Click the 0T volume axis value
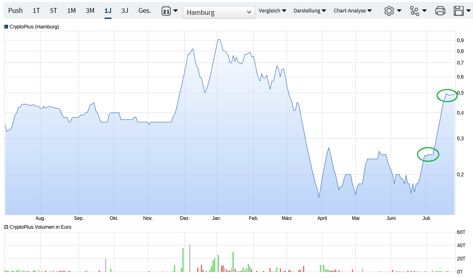This screenshot has width=473, height=278. click(x=460, y=272)
